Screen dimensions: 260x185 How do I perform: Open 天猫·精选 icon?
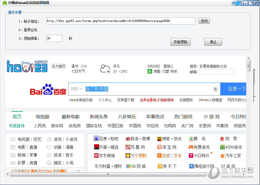coord(96,147)
